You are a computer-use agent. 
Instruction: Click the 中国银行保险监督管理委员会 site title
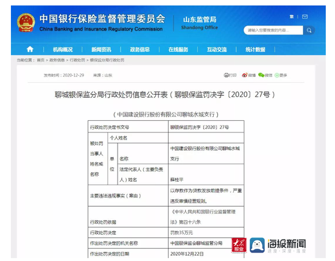(x=102, y=19)
